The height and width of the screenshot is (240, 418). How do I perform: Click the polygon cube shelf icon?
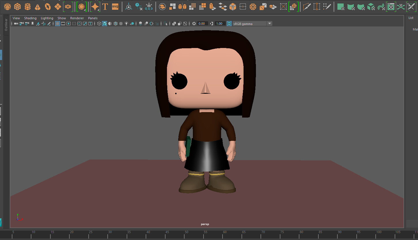pyautogui.click(x=18, y=6)
